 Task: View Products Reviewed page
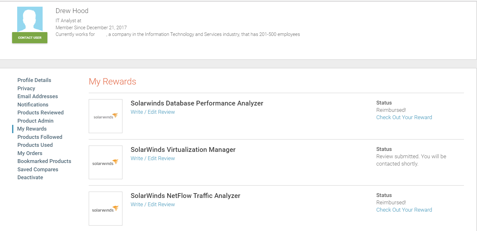40,112
